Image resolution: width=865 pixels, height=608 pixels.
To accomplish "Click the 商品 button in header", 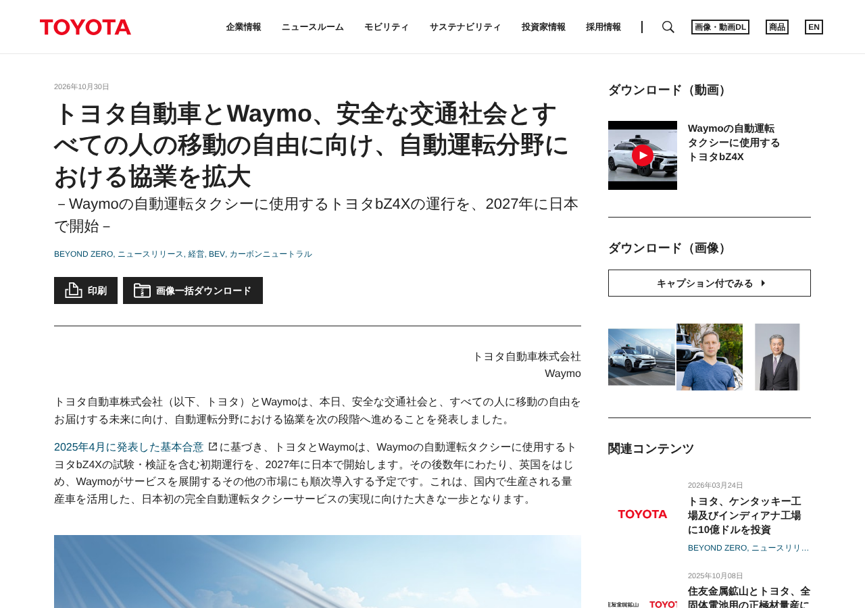I will [777, 27].
